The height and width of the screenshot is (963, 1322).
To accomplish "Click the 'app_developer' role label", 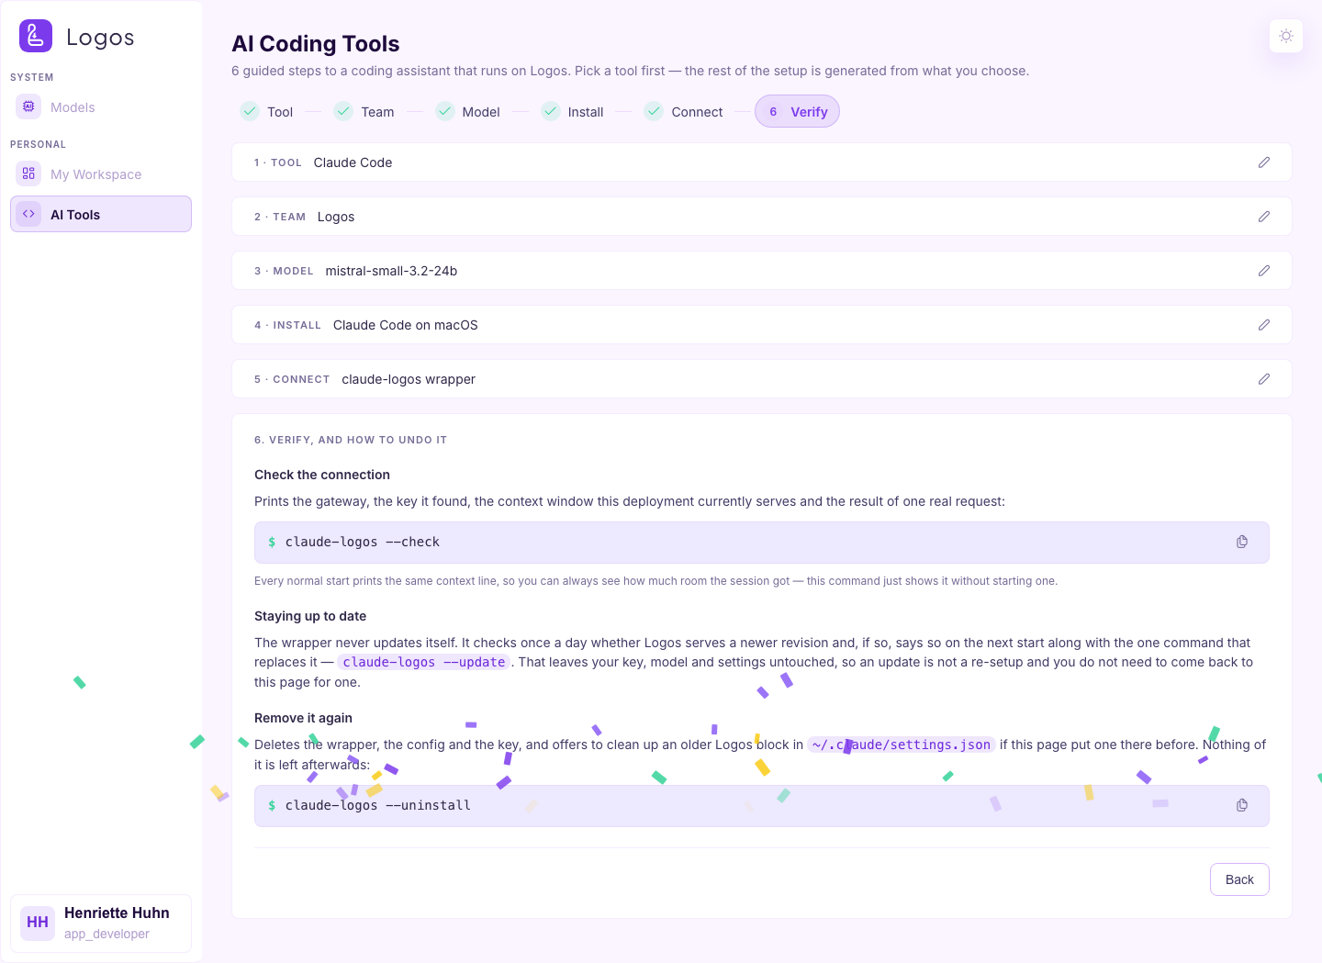I will tap(106, 934).
